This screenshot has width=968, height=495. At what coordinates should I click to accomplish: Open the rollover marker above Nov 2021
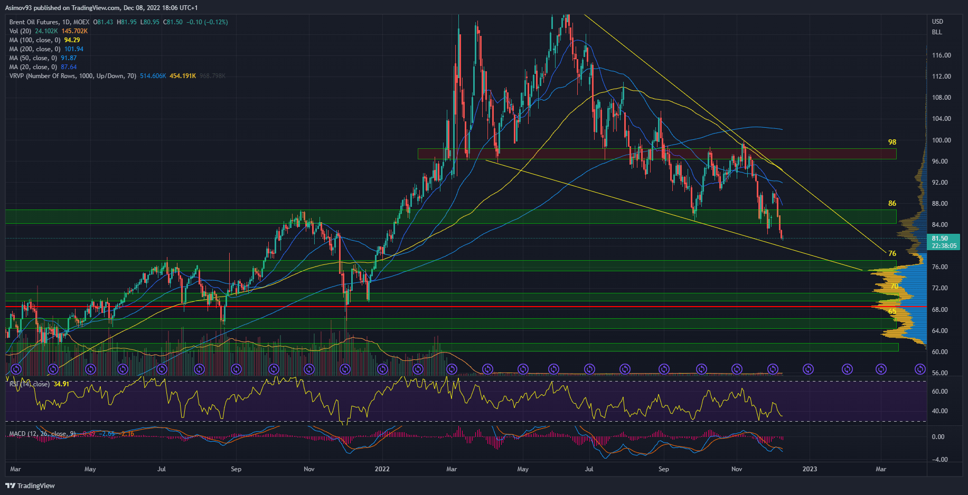click(308, 369)
